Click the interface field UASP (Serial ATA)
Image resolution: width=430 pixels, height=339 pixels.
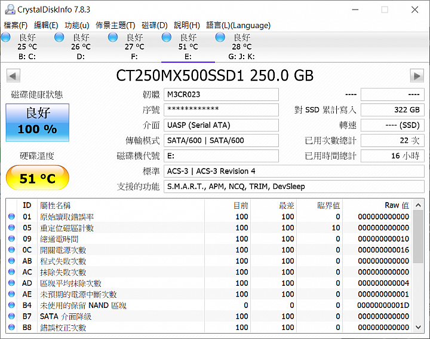pos(222,125)
